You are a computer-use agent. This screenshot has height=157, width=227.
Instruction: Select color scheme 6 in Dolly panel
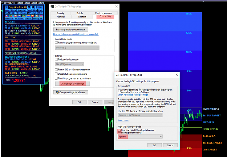click(28, 16)
